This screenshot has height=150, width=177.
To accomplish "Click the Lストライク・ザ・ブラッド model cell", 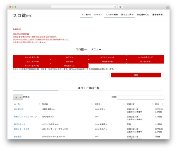I will click(x=55, y=129).
